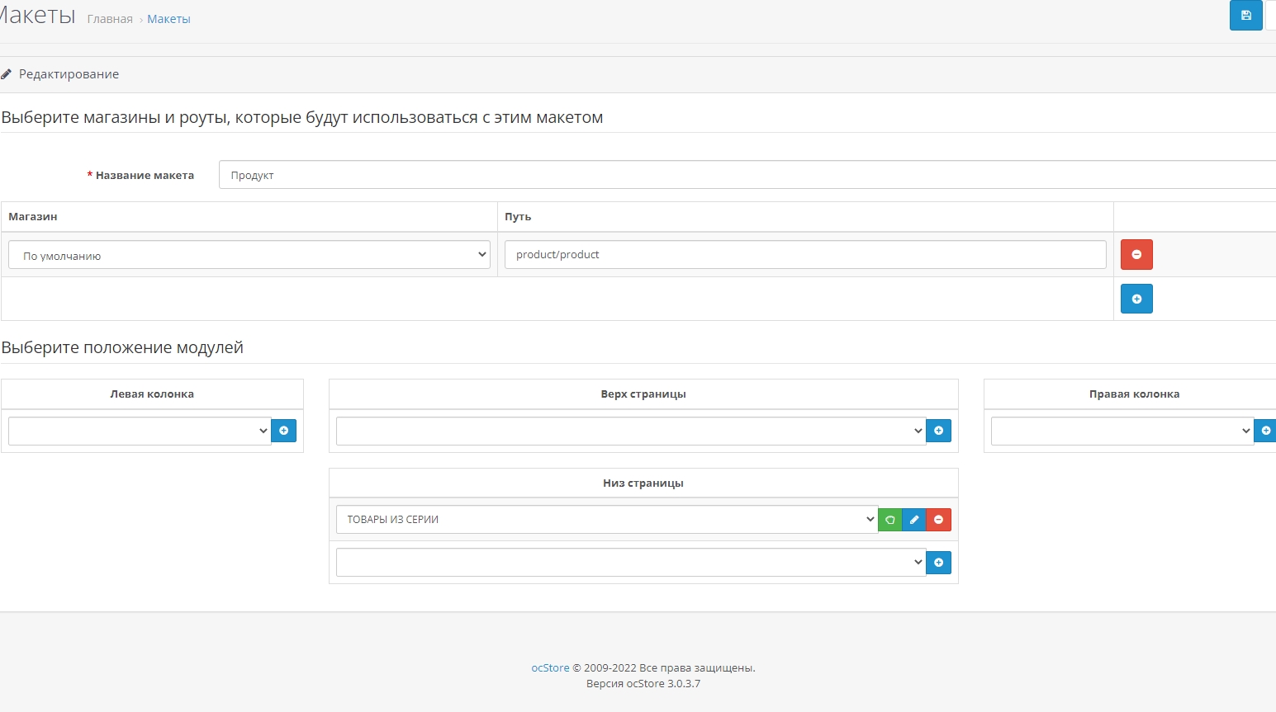1276x712 pixels.
Task: Add module to bottom of page
Action: (x=938, y=563)
